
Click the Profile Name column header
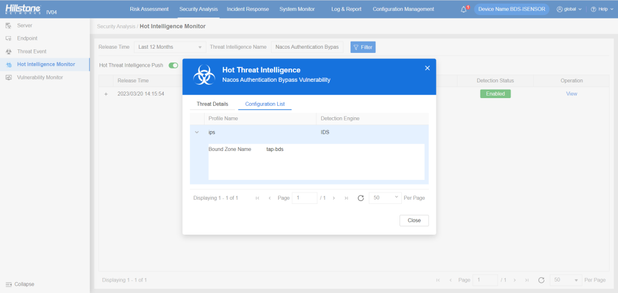[x=260, y=119]
